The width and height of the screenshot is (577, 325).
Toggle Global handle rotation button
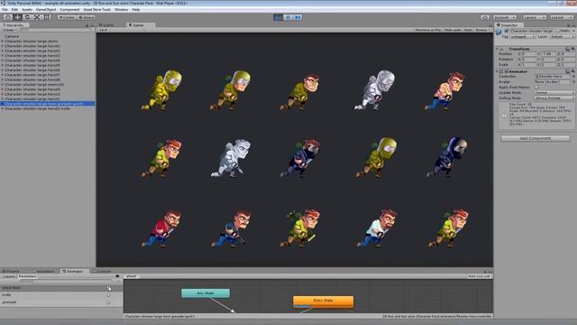tap(87, 17)
